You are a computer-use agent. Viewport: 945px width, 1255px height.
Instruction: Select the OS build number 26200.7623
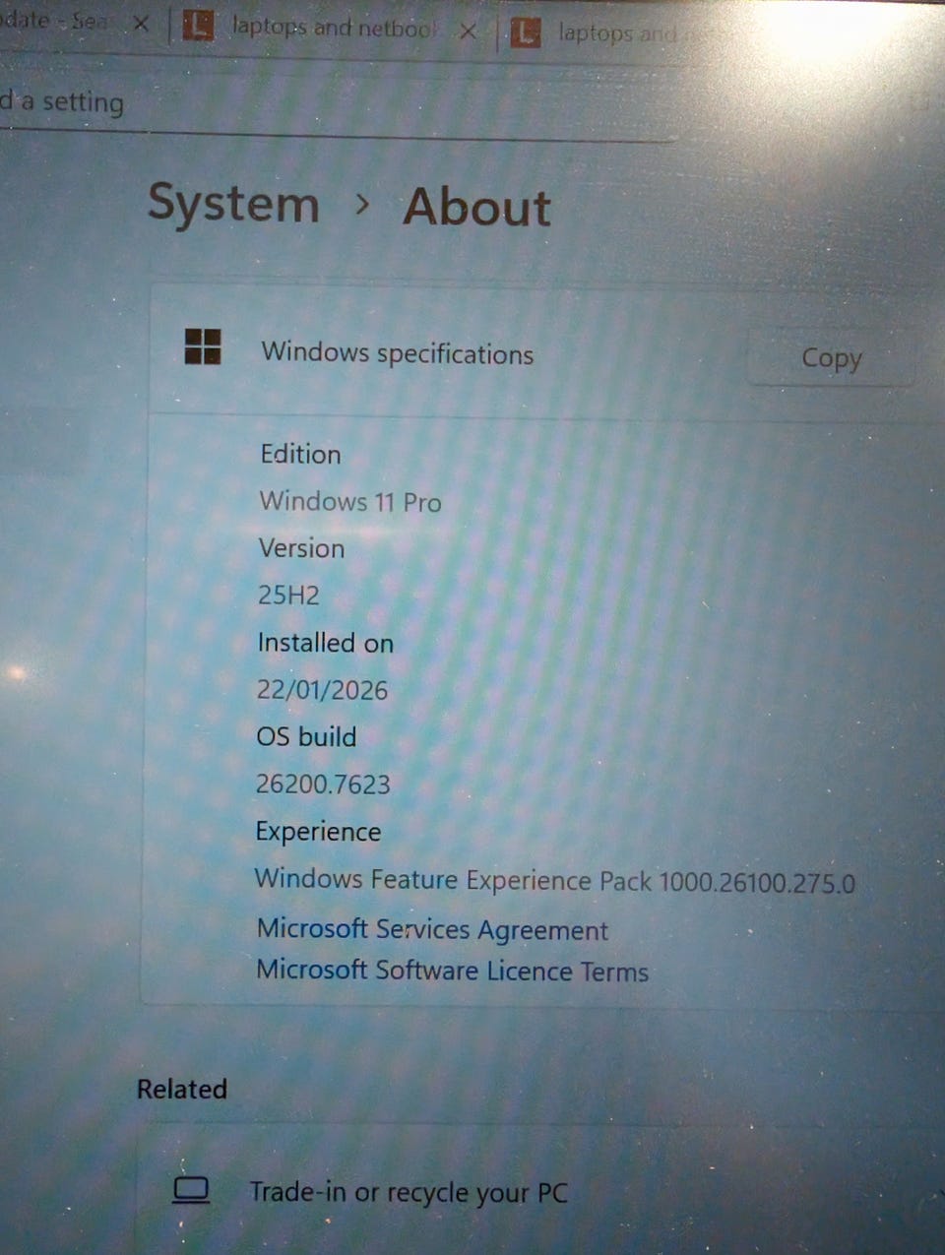(x=323, y=784)
